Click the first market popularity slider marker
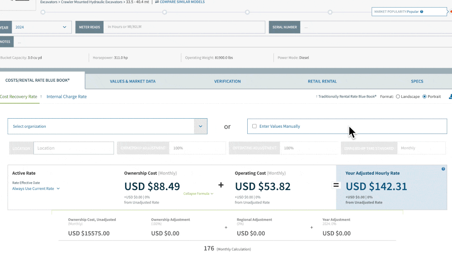This screenshot has width=452, height=254. click(43, 12)
